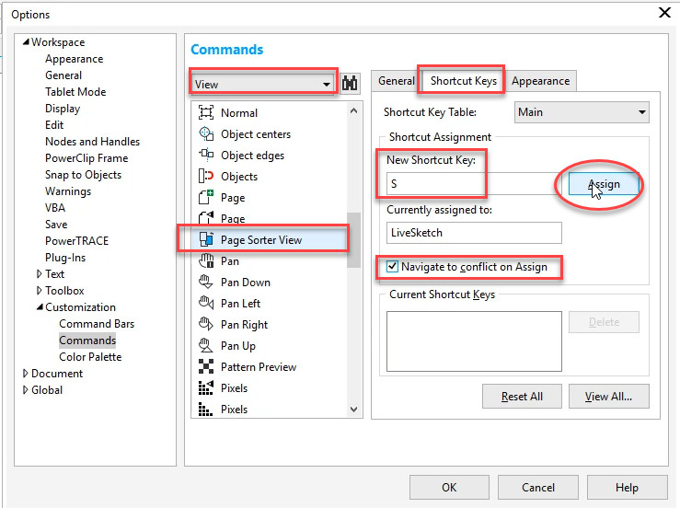
Task: Select the Pan Right command icon
Action: [206, 324]
